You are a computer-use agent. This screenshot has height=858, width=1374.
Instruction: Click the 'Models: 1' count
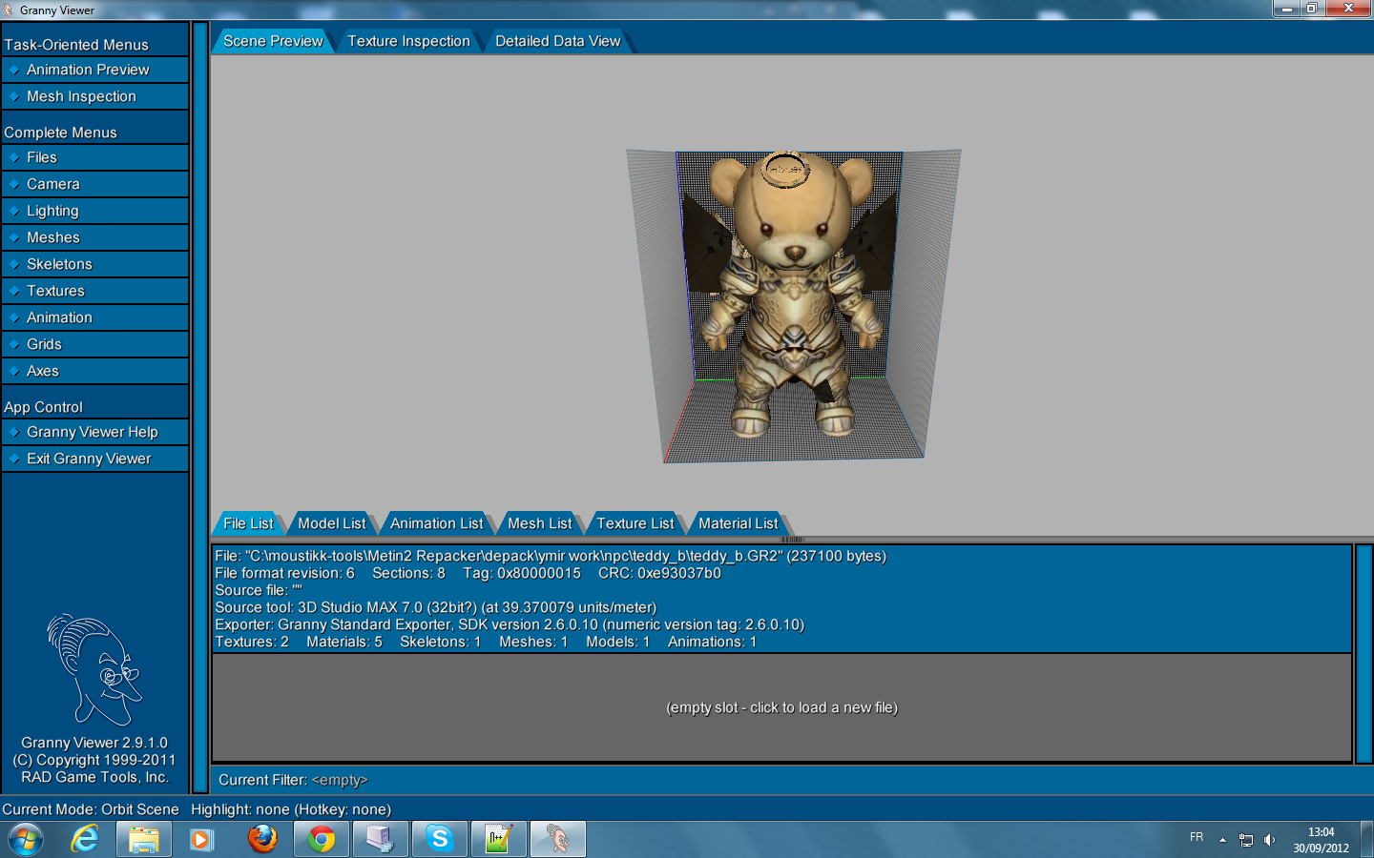[x=618, y=642]
